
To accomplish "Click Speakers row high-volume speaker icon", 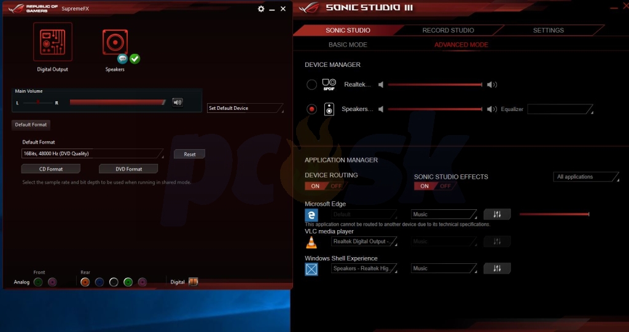I will coord(492,109).
